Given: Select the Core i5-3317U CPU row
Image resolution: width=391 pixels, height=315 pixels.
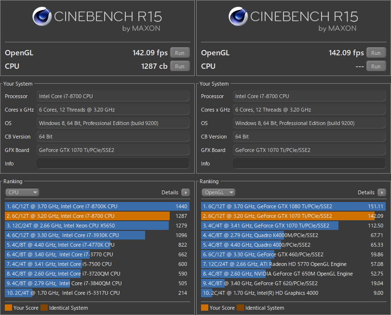Looking at the screenshot, I should tap(97, 293).
